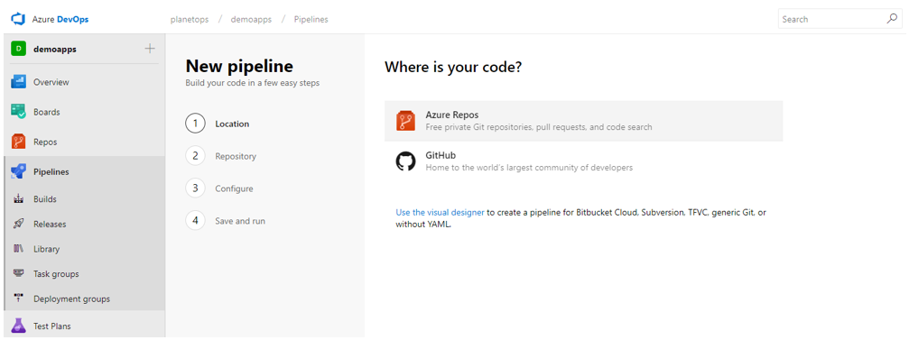Click the Releases rocket icon
The height and width of the screenshot is (340, 909).
19,225
